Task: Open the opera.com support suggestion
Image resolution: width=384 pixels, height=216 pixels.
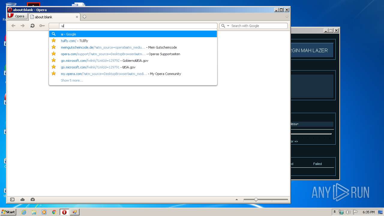Action: coord(133,54)
